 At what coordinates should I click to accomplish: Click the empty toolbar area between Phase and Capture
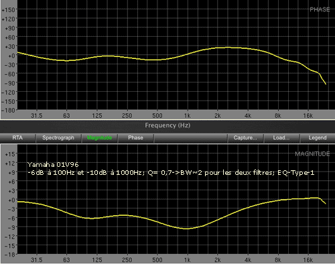click(190, 138)
